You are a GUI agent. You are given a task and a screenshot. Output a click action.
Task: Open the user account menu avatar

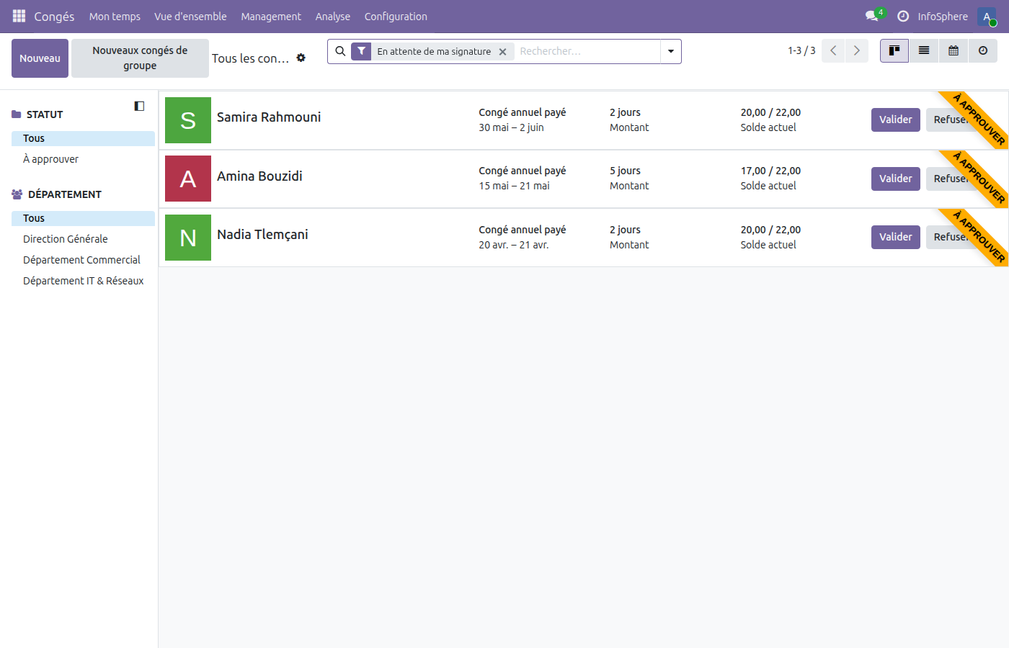(x=987, y=16)
